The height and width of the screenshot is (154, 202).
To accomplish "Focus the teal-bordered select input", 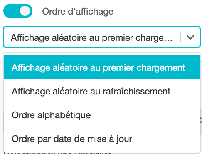I will click(102, 37).
